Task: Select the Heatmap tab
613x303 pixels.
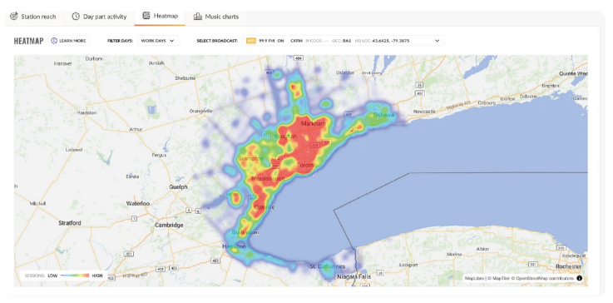Action: [160, 16]
